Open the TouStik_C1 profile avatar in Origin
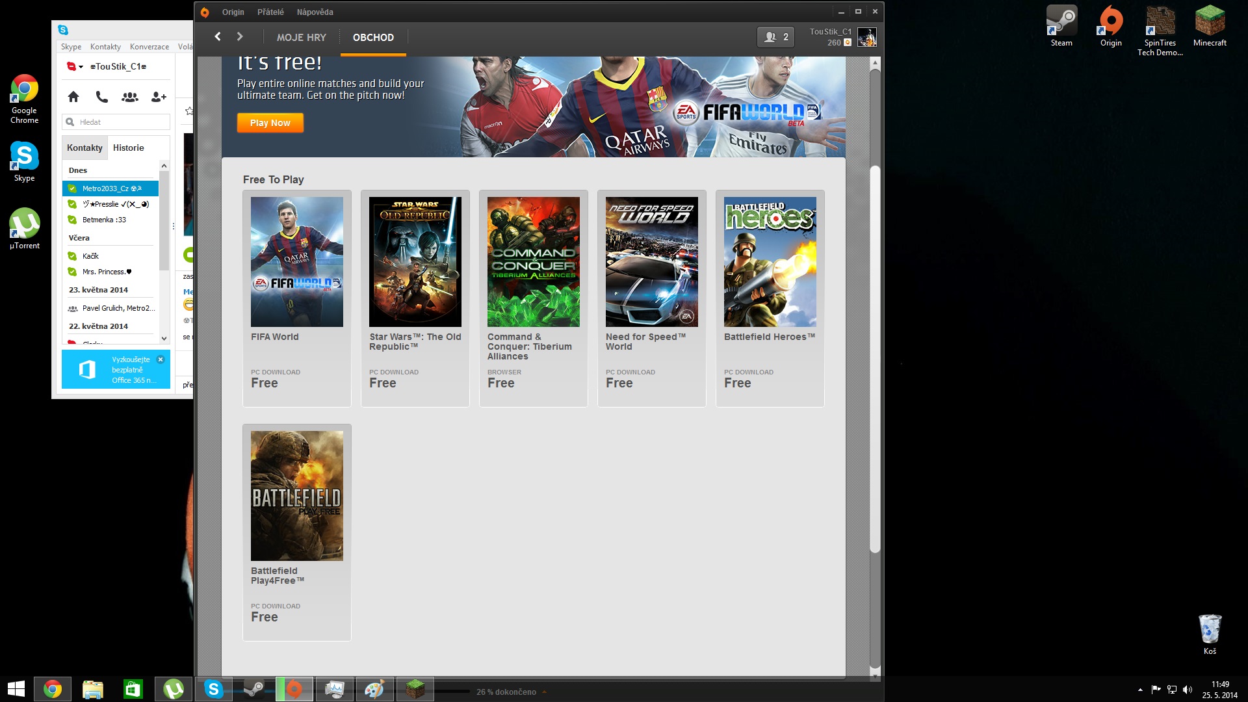1248x702 pixels. click(866, 37)
